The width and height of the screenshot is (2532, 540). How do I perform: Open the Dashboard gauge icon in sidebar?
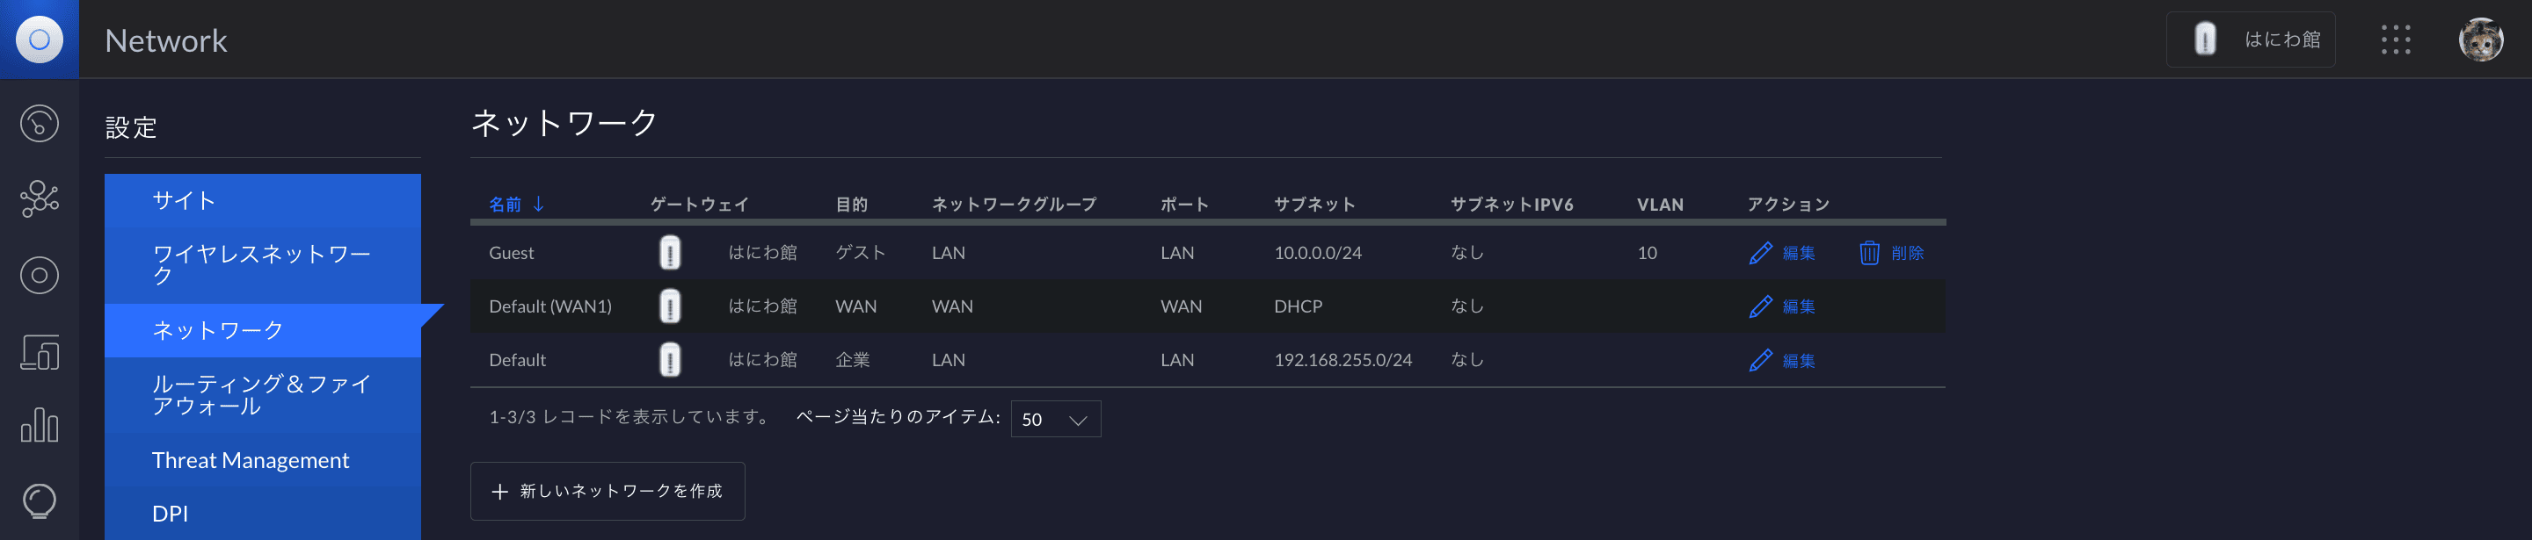tap(40, 124)
